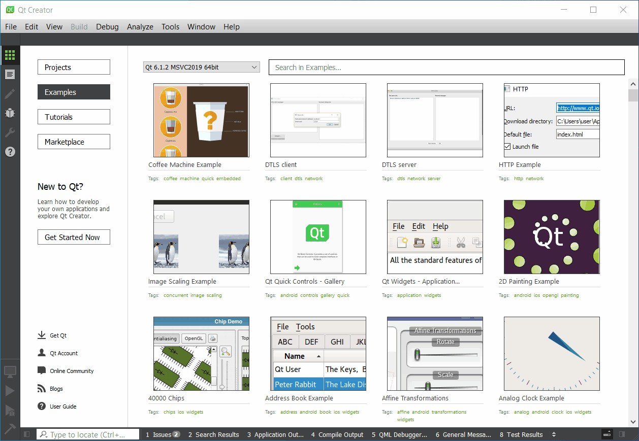Open the Analyze menu
Viewport: 639px width, 441px height.
coord(140,27)
